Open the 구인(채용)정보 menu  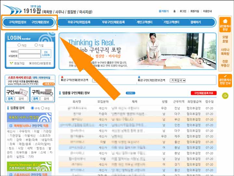[x=40, y=22]
